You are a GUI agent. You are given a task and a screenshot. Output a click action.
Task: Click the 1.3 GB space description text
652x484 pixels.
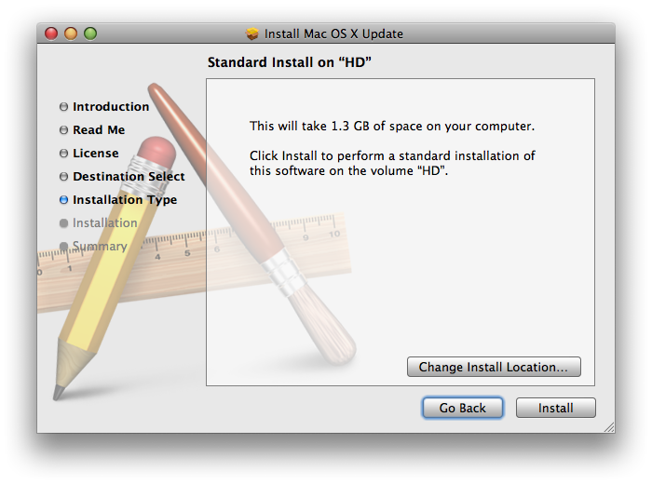tap(392, 126)
